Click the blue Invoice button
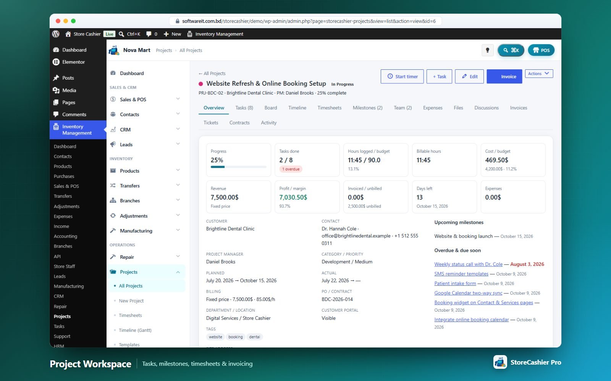 point(504,77)
